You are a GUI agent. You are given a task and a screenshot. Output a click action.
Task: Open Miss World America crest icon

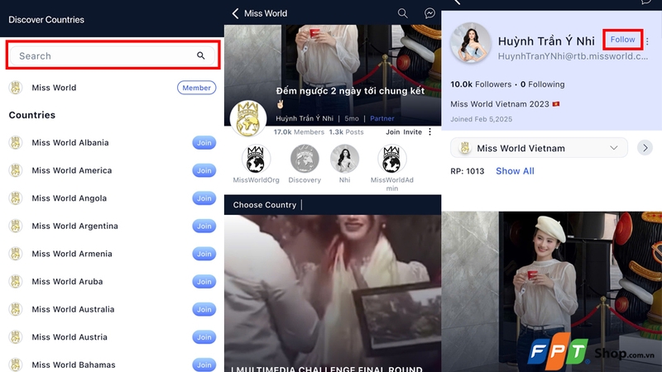(x=16, y=170)
